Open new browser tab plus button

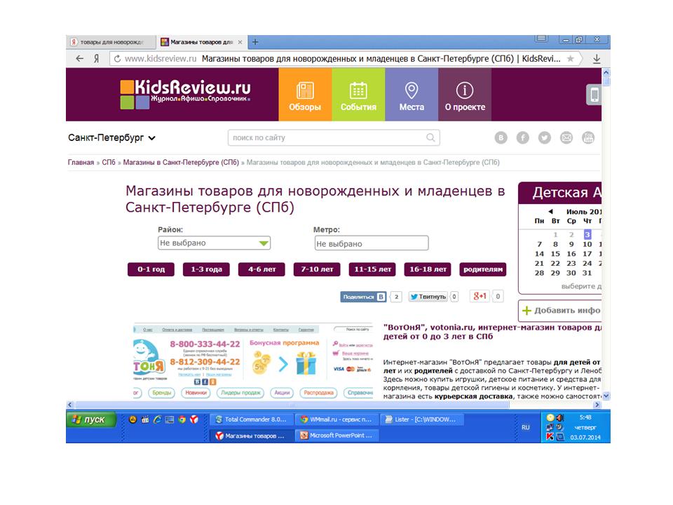(255, 42)
